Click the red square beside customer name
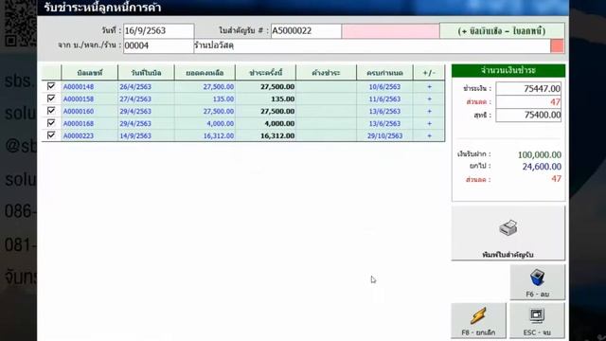 point(557,46)
